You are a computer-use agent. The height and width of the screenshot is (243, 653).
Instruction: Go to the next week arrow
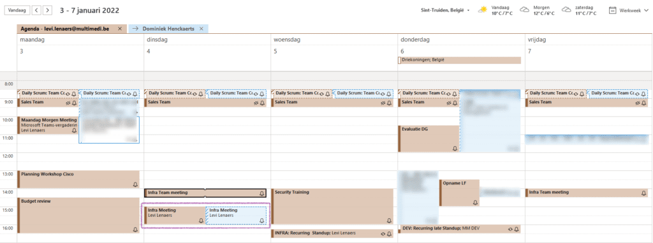(48, 10)
